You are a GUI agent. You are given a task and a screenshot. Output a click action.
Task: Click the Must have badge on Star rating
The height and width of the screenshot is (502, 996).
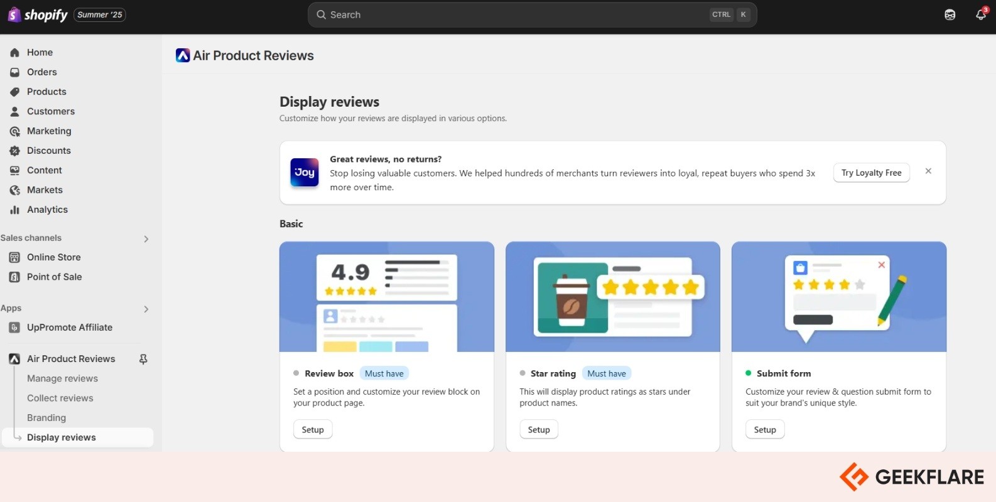[607, 373]
